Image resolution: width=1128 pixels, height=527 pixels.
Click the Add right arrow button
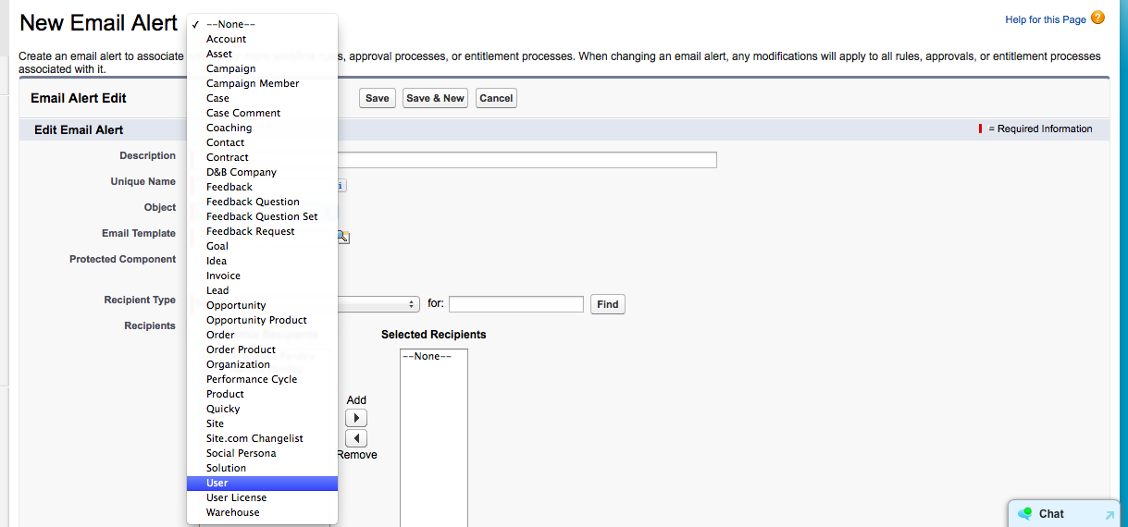click(356, 418)
